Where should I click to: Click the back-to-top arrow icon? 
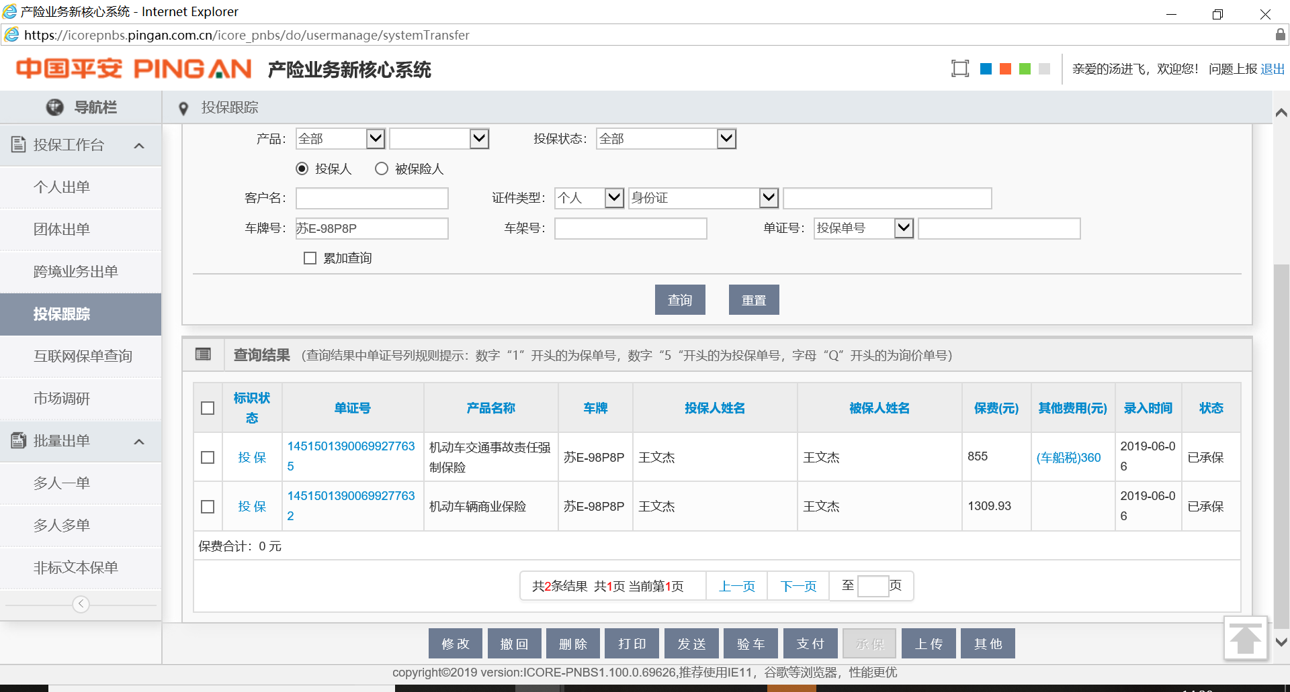pyautogui.click(x=1245, y=638)
